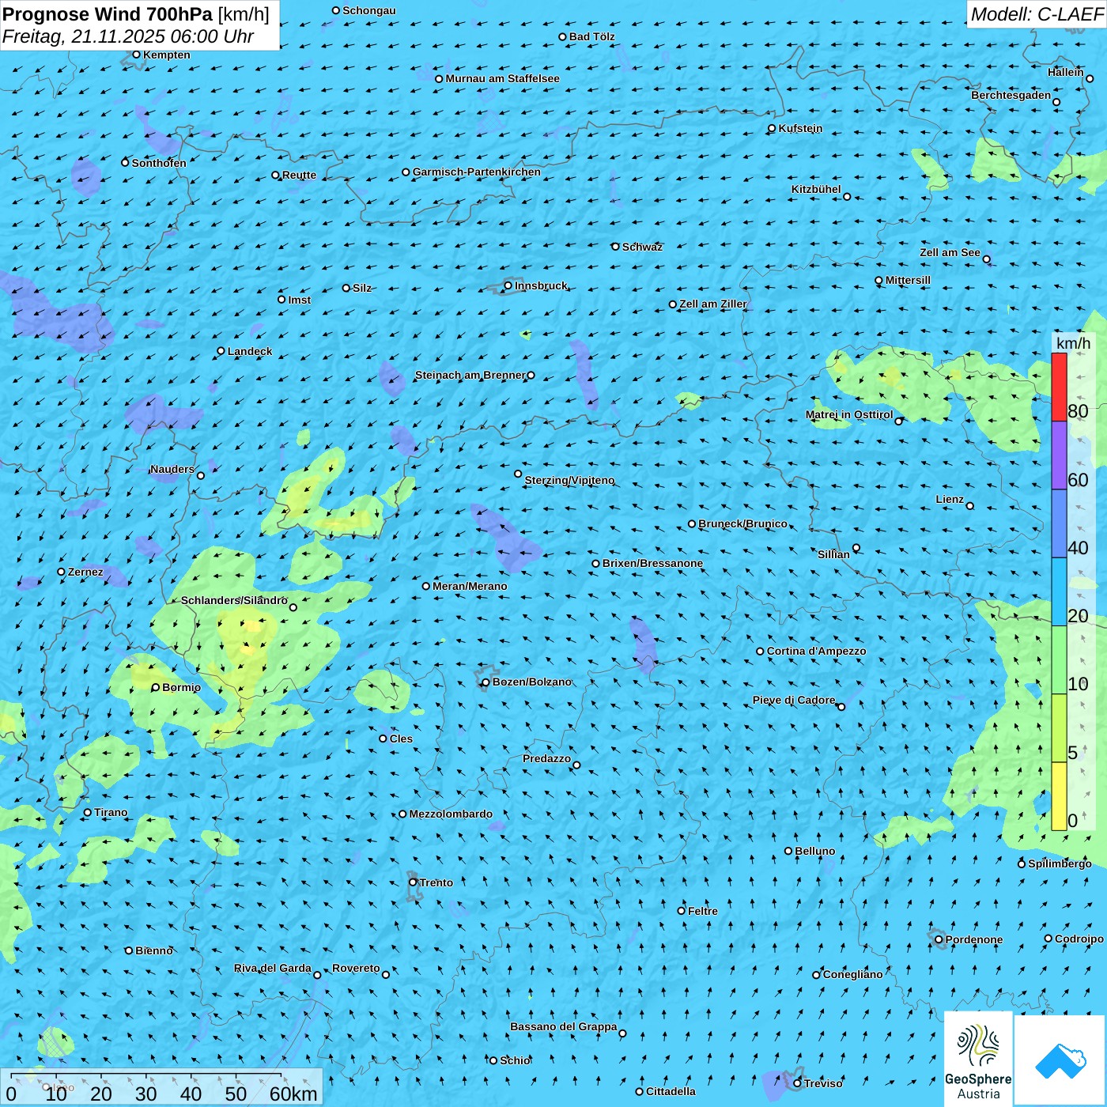Click the Trento city label
This screenshot has width=1107, height=1107.
[x=436, y=882]
